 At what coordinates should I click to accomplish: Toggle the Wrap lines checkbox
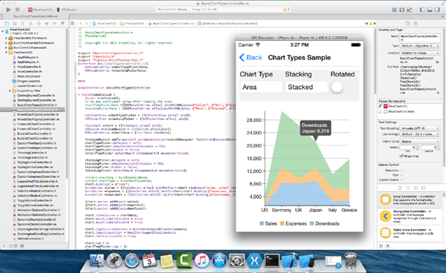(401, 156)
